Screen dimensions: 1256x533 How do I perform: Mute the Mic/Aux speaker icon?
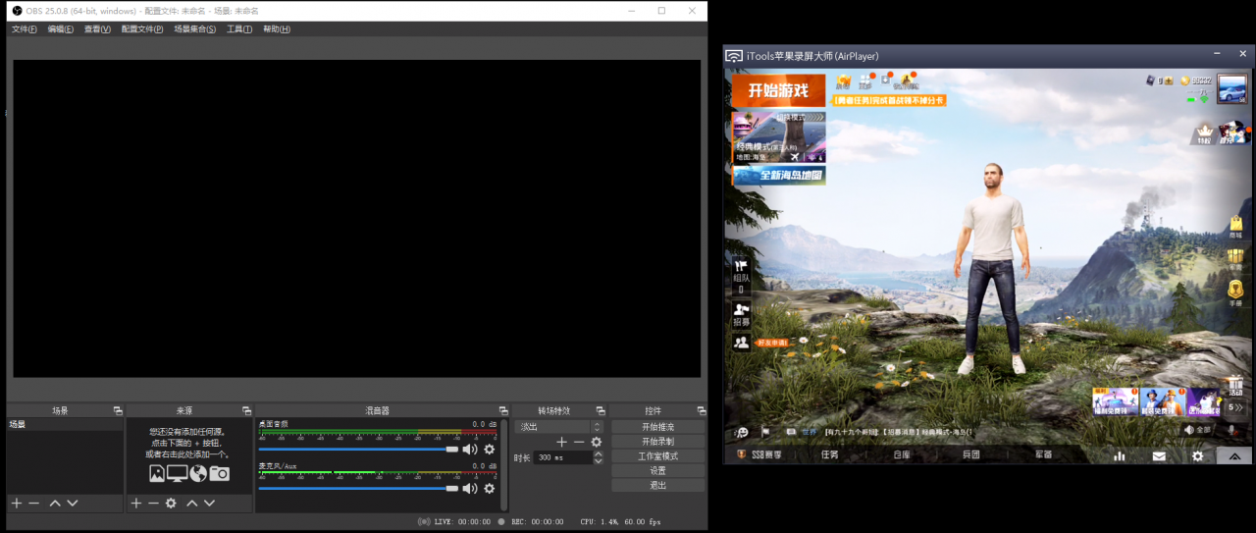470,488
